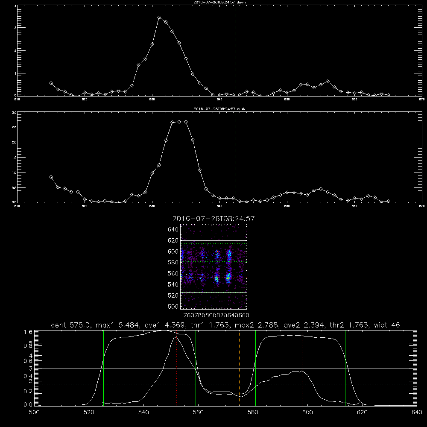Screen dimensions: 427x427
Task: Click the brightest blob in the lower spectrogram band
Action: point(228,278)
